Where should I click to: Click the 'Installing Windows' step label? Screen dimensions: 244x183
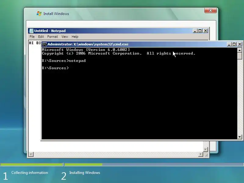coord(85,173)
